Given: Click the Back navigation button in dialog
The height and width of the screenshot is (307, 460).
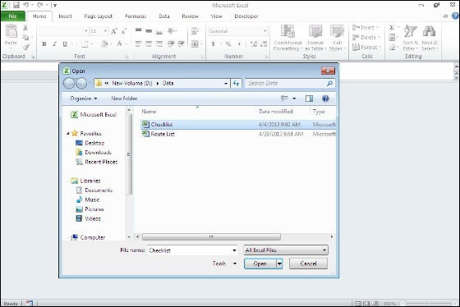Looking at the screenshot, I should (x=69, y=83).
